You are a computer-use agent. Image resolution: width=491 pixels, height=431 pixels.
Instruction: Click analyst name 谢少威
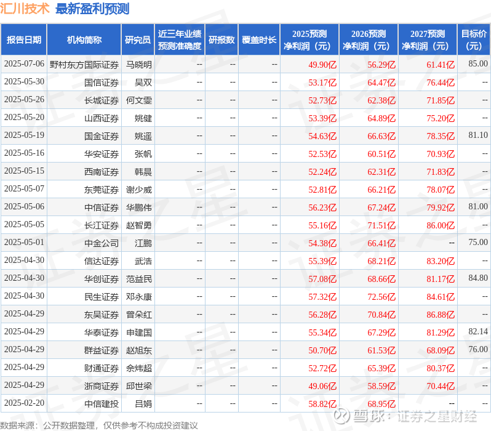click(x=138, y=190)
